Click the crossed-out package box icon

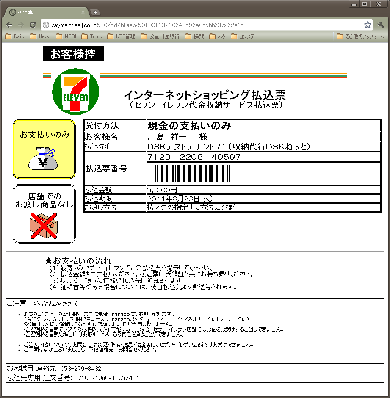[x=44, y=226]
